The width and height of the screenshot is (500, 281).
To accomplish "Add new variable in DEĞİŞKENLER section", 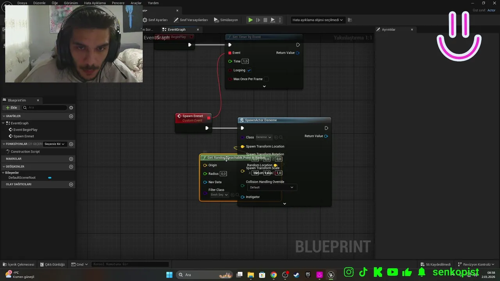I will (71, 167).
